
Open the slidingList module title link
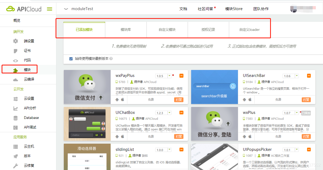(x=125, y=150)
